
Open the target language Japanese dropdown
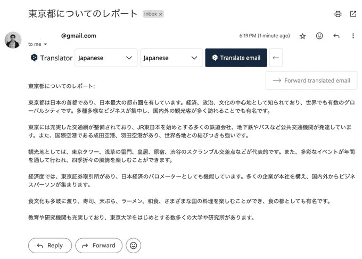[x=171, y=58]
